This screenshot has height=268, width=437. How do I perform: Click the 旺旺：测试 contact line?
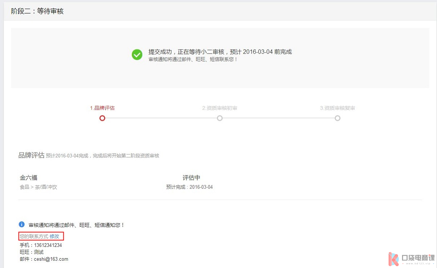pos(32,252)
